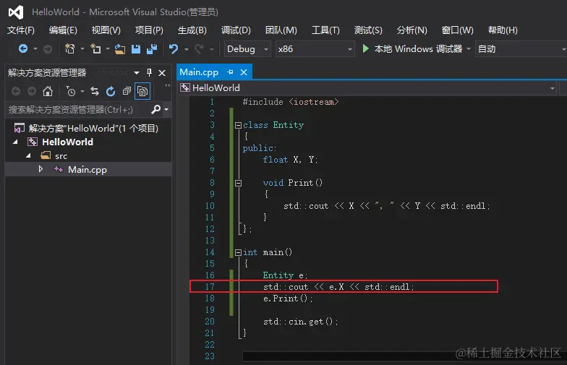Click the New Project toolbar icon
The height and width of the screenshot is (365, 567).
click(69, 49)
